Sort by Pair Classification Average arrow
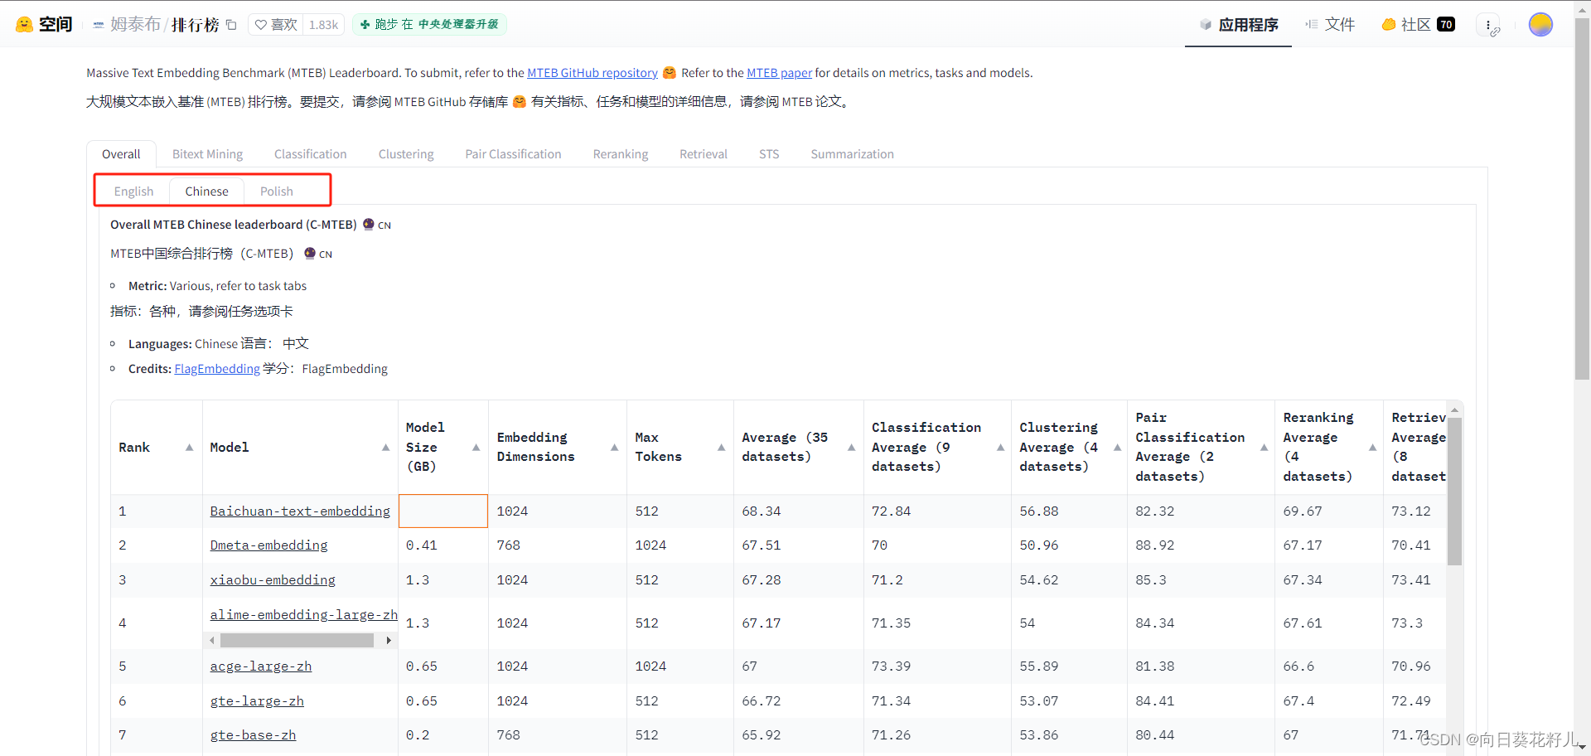This screenshot has width=1591, height=756. 1264,448
